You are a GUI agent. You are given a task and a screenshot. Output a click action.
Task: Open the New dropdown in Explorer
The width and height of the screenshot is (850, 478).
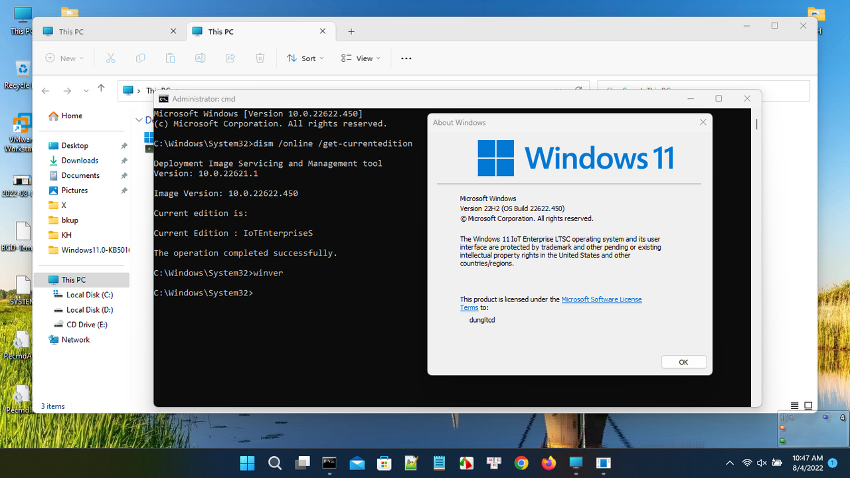pyautogui.click(x=64, y=58)
